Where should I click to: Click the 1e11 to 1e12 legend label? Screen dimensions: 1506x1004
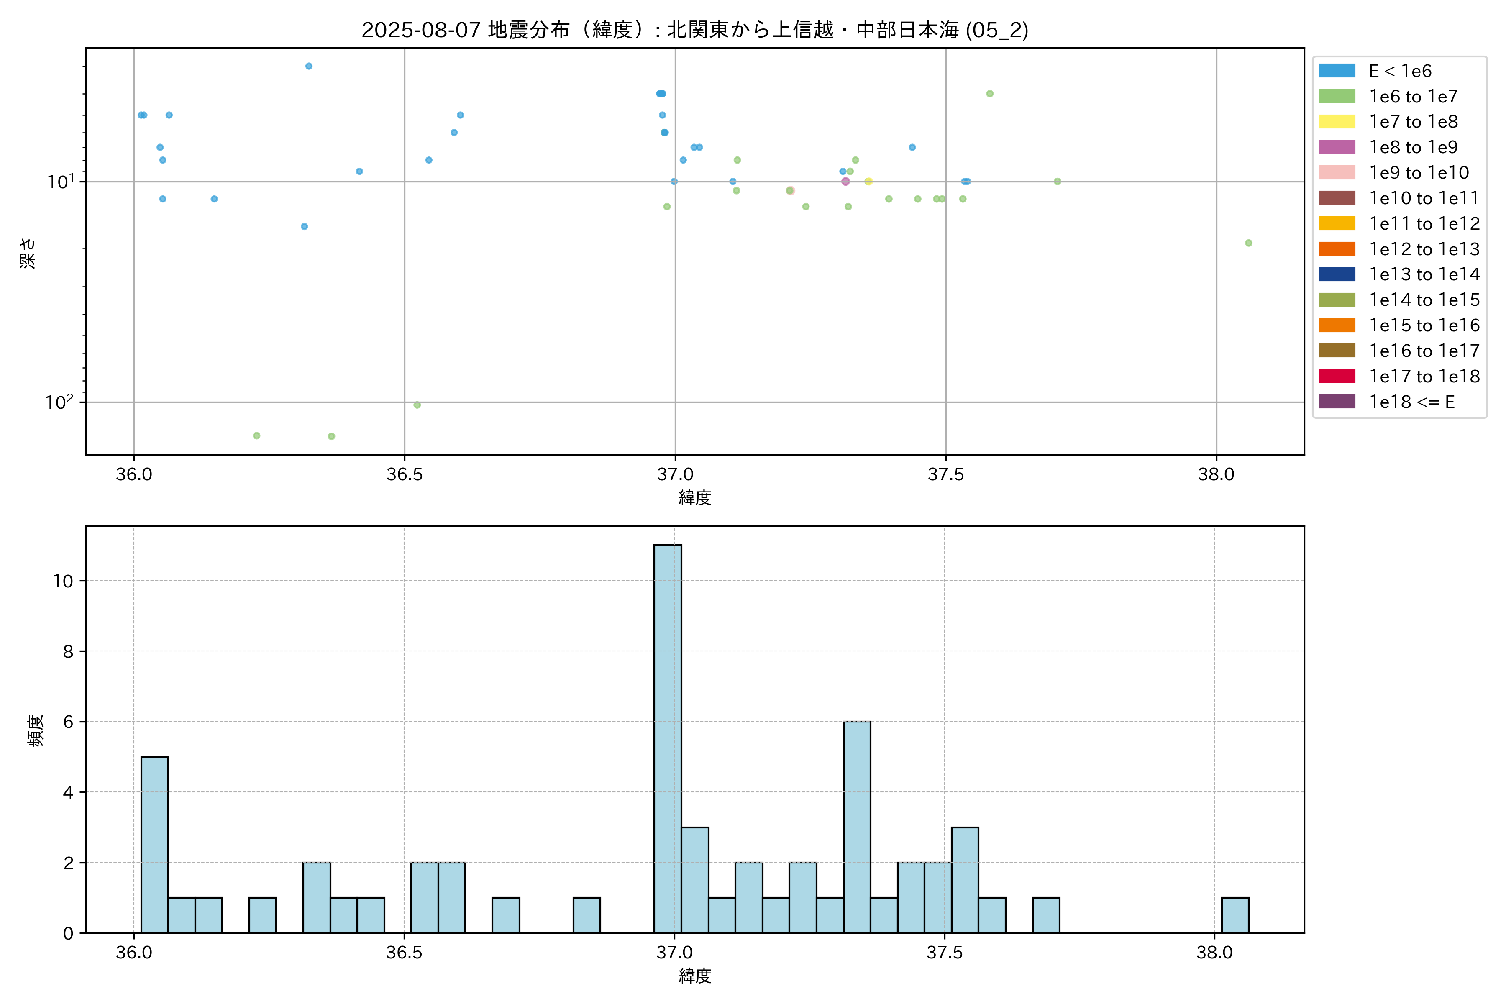[1424, 223]
